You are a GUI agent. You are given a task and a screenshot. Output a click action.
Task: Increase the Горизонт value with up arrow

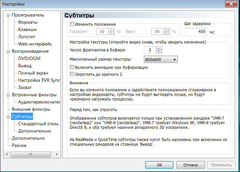(111, 30)
